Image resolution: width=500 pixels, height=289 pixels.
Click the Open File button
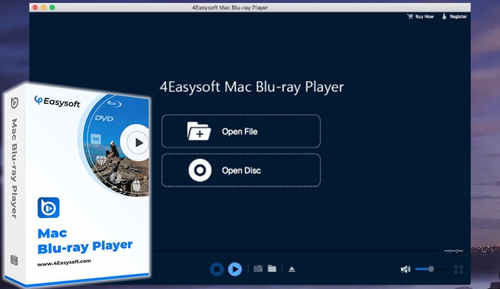click(x=241, y=131)
